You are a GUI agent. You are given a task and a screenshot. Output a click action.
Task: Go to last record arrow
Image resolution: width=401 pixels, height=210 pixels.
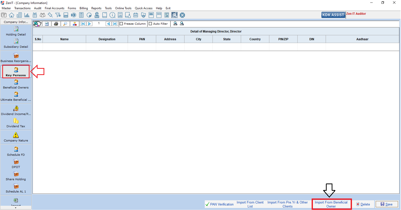(x=115, y=24)
